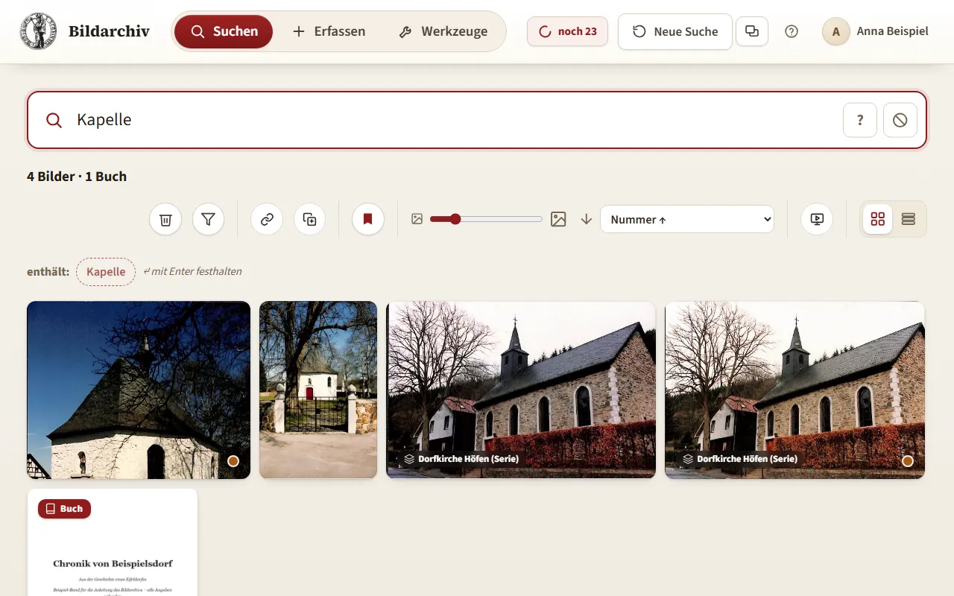The height and width of the screenshot is (596, 954).
Task: Open the Werkzeuge tab
Action: coord(443,31)
